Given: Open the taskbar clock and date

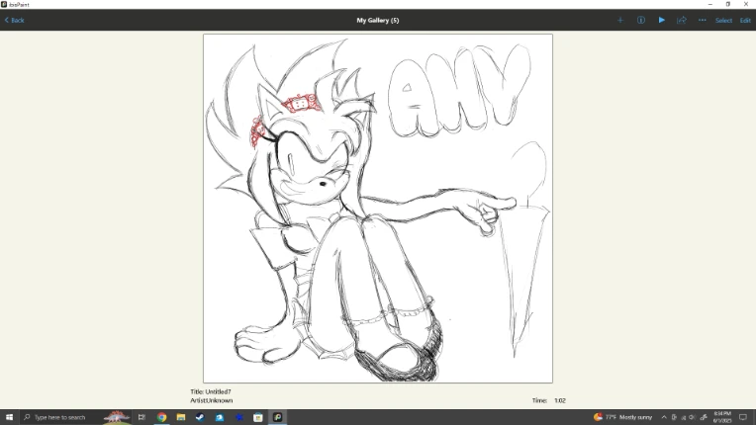Looking at the screenshot, I should (x=722, y=417).
